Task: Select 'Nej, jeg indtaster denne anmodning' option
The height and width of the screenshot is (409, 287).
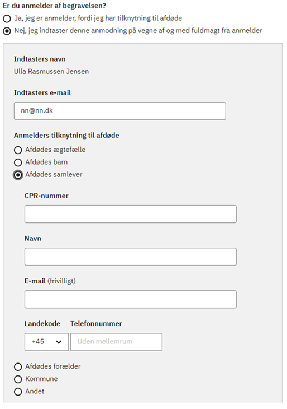Action: [7, 31]
